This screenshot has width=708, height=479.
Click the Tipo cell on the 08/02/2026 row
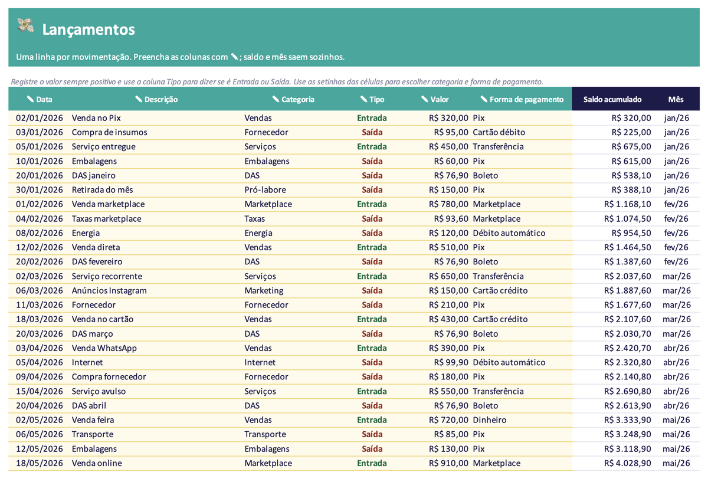point(372,233)
